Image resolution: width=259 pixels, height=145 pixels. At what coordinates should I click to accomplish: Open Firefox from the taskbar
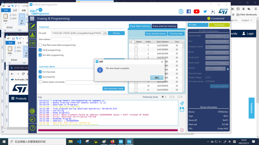(112, 142)
